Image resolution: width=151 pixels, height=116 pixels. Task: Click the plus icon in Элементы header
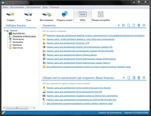click(x=119, y=25)
